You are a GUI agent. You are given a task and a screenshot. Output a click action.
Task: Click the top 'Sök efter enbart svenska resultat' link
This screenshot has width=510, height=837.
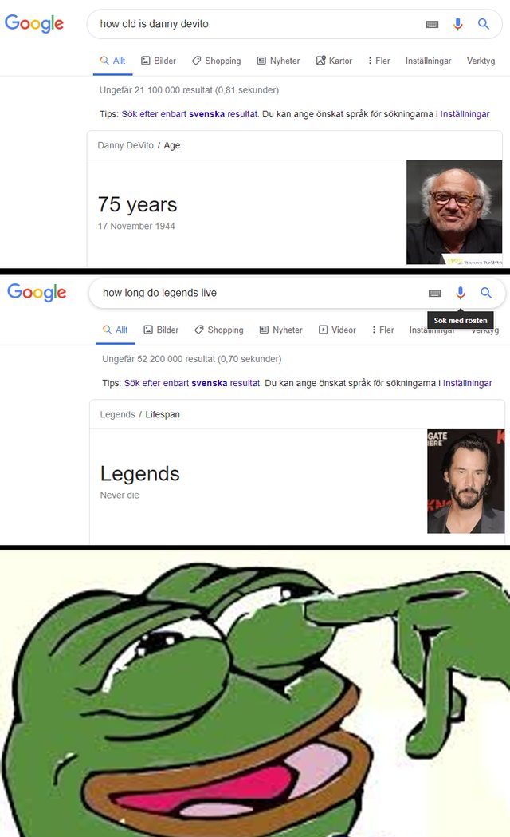[189, 113]
